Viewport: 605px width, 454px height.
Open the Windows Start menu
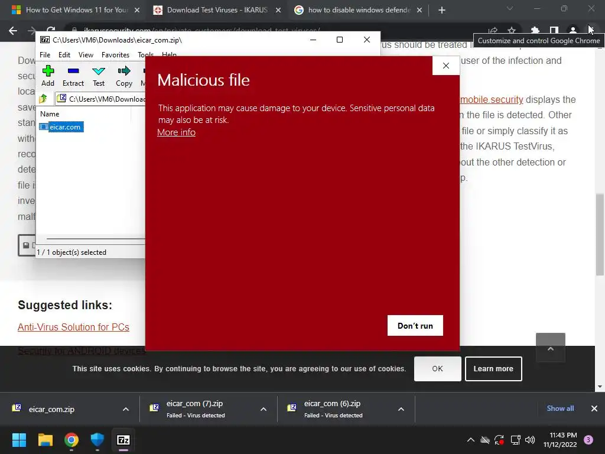(x=19, y=440)
